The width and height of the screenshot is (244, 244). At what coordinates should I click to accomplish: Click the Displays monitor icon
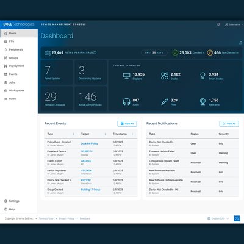(x=126, y=76)
